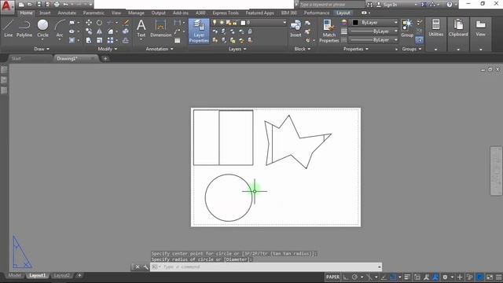Image resolution: width=503 pixels, height=283 pixels.
Task: Select the Scale tool in Modify panel
Action: pos(100,40)
